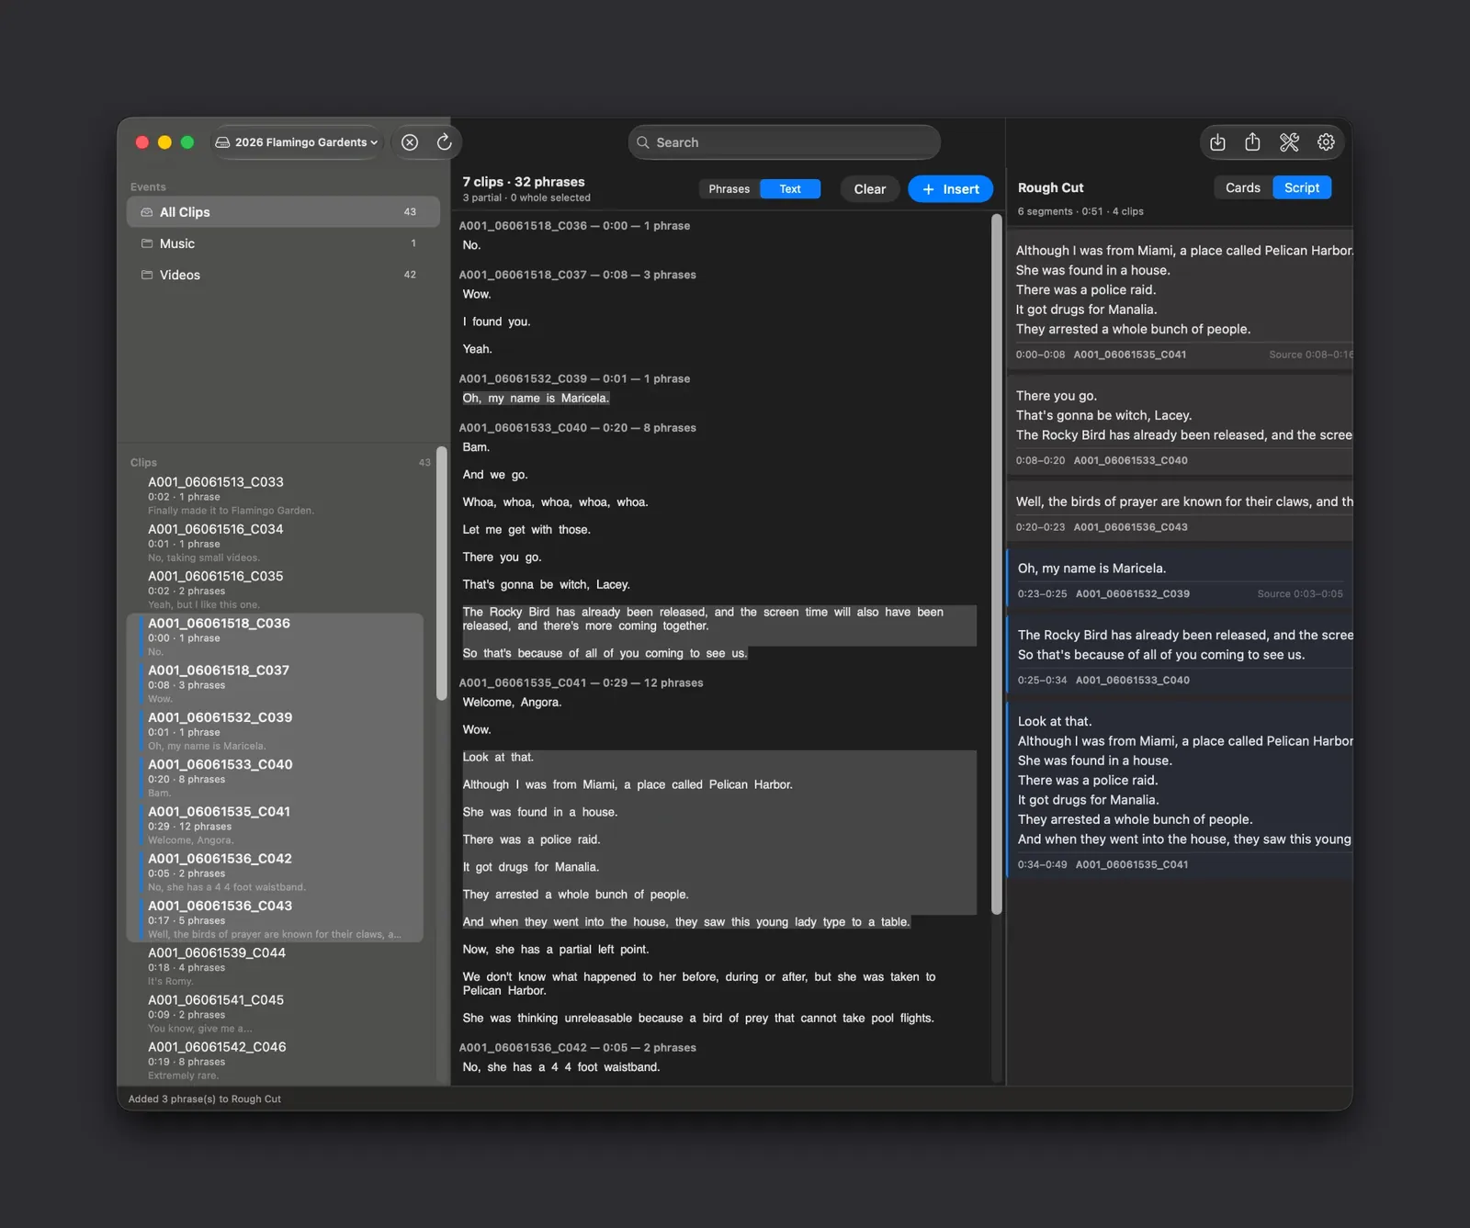Screen dimensions: 1470x1228
Task: Select Rough Cut segment 0:20–0:23
Action: [1180, 512]
